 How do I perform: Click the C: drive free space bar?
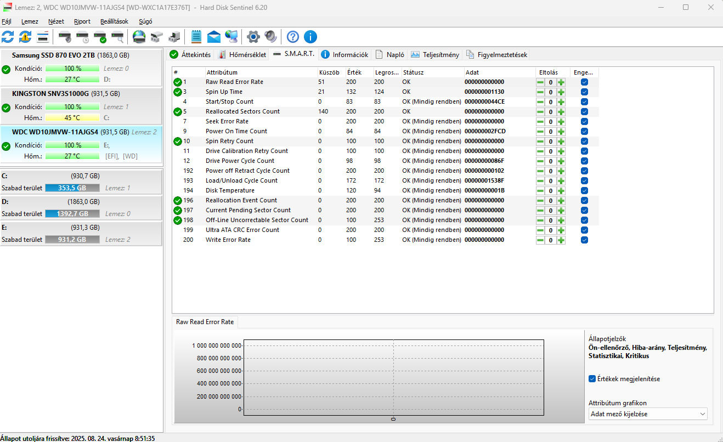[x=72, y=188]
